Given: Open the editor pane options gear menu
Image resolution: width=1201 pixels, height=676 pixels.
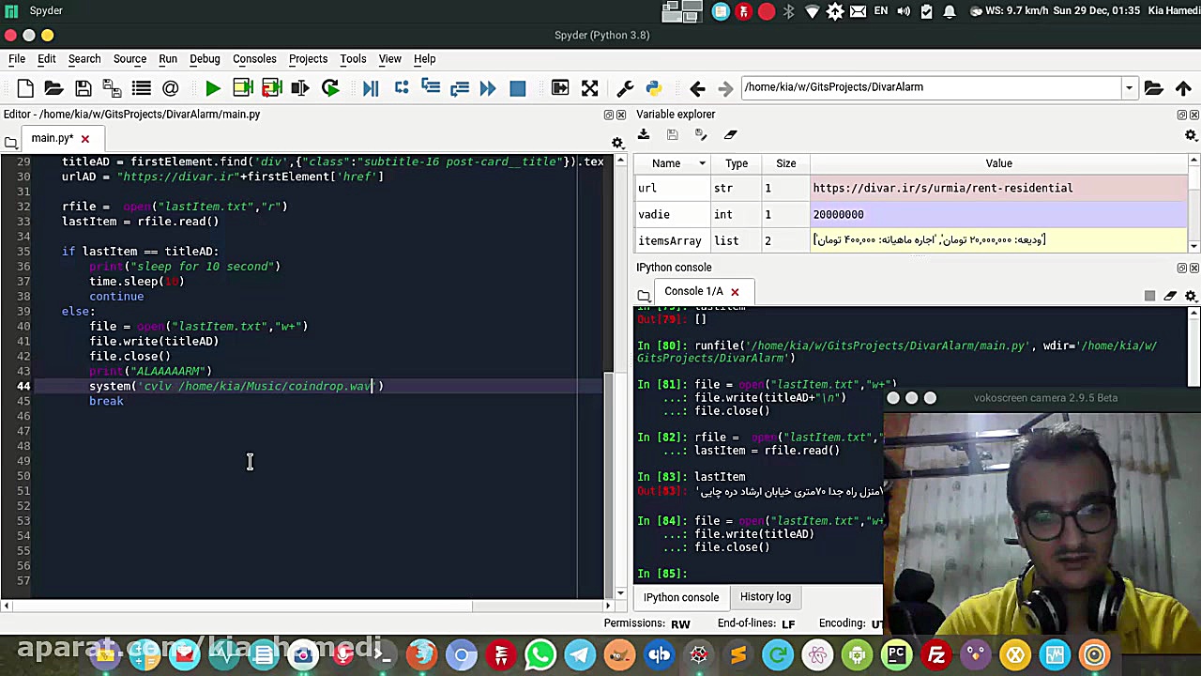Looking at the screenshot, I should tap(617, 143).
